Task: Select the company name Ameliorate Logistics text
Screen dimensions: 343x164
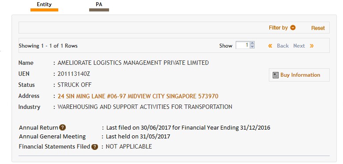Action: [x=133, y=63]
